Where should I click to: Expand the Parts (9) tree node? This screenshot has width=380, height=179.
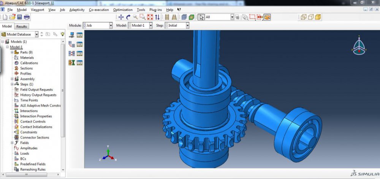(12, 52)
